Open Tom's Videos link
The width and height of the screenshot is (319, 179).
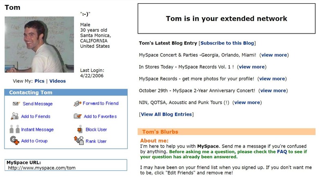pos(57,81)
